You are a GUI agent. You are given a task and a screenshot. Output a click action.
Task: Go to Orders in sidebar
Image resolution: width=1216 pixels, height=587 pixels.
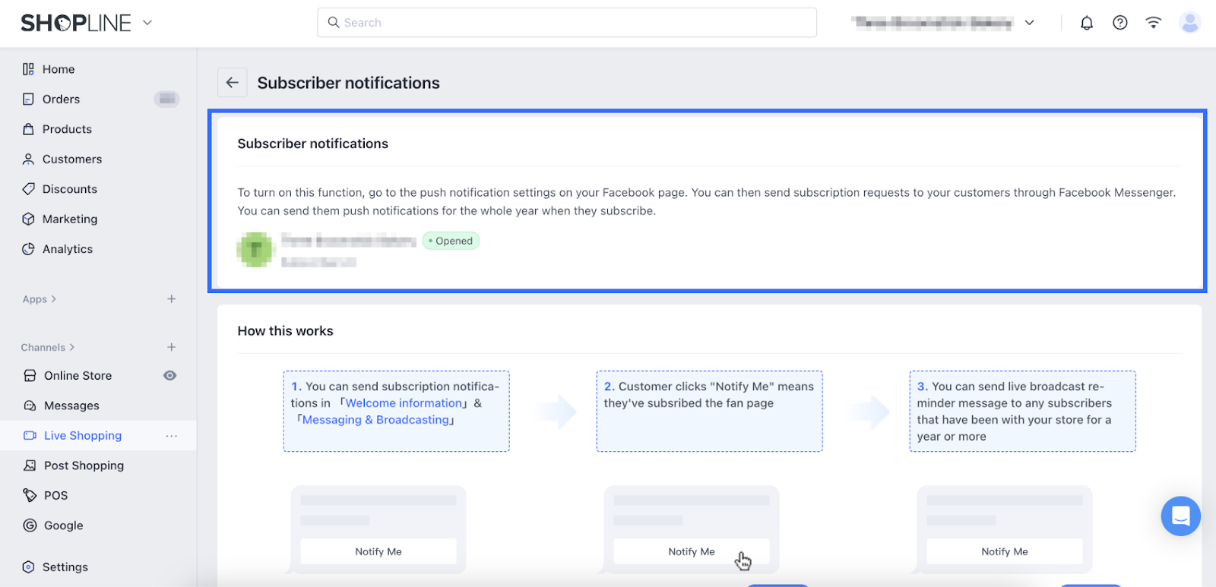click(61, 99)
